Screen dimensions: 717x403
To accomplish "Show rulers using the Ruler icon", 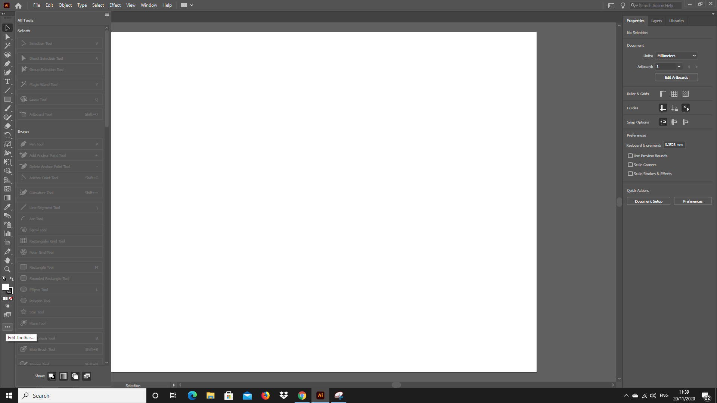I will tap(663, 94).
